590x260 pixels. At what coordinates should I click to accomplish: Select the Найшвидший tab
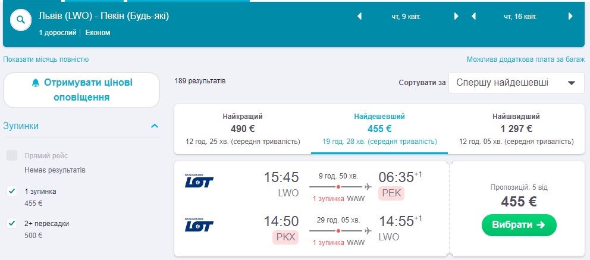pyautogui.click(x=516, y=129)
